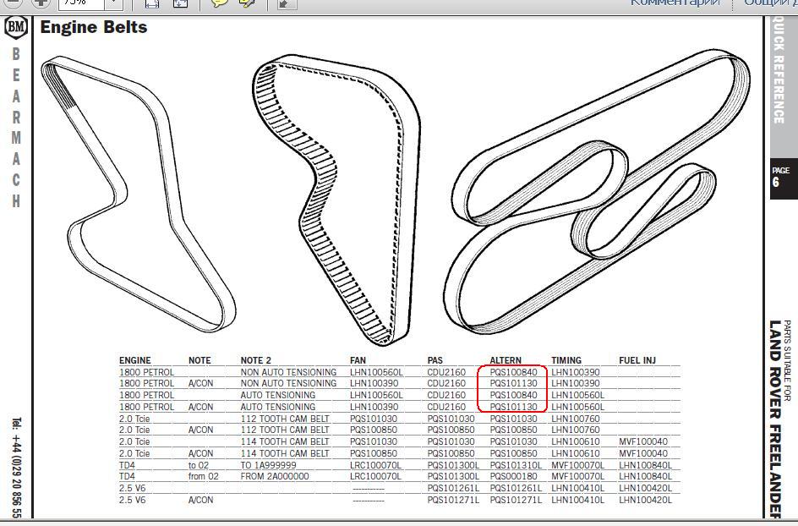This screenshot has width=798, height=526.
Task: Click the 'from 02' note cell
Action: [x=204, y=476]
